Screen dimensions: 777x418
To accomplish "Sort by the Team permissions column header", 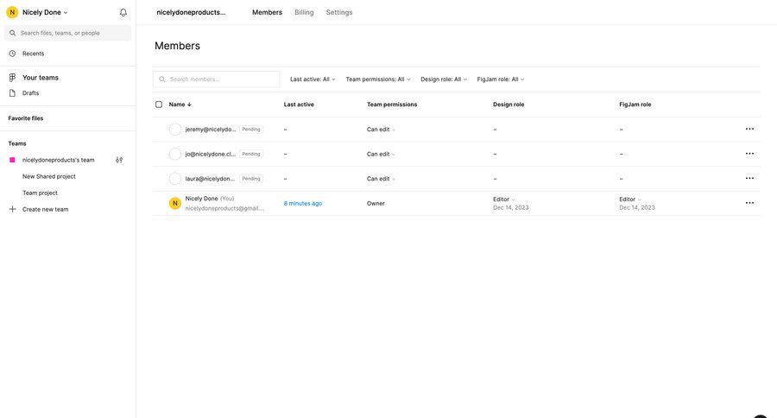I will tap(392, 104).
